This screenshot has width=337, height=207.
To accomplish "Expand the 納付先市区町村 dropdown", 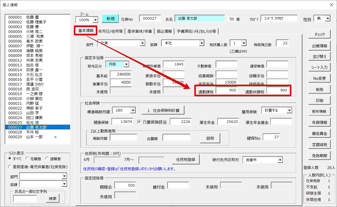I will [280, 160].
